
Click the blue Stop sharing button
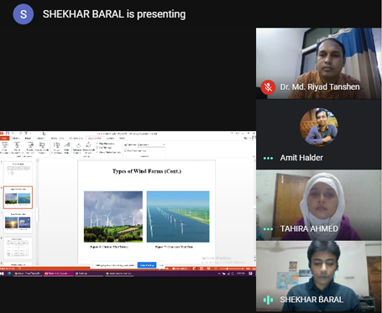[147, 265]
